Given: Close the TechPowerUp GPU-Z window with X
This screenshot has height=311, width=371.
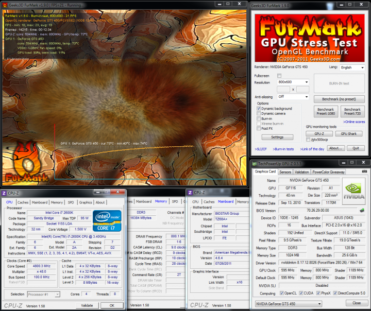Looking at the screenshot, I should point(363,163).
